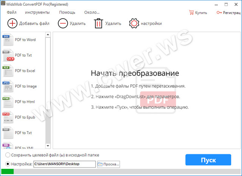Click the Регистрац link text

click(232, 12)
